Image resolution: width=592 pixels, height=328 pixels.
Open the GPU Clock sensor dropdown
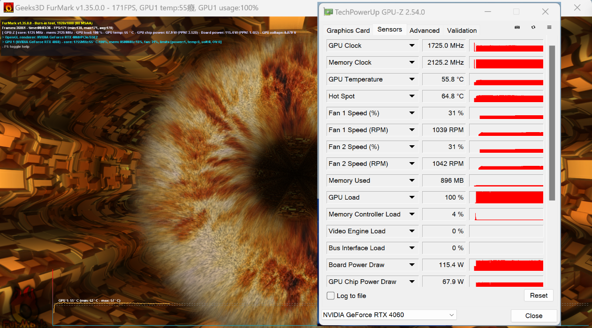[x=412, y=45]
